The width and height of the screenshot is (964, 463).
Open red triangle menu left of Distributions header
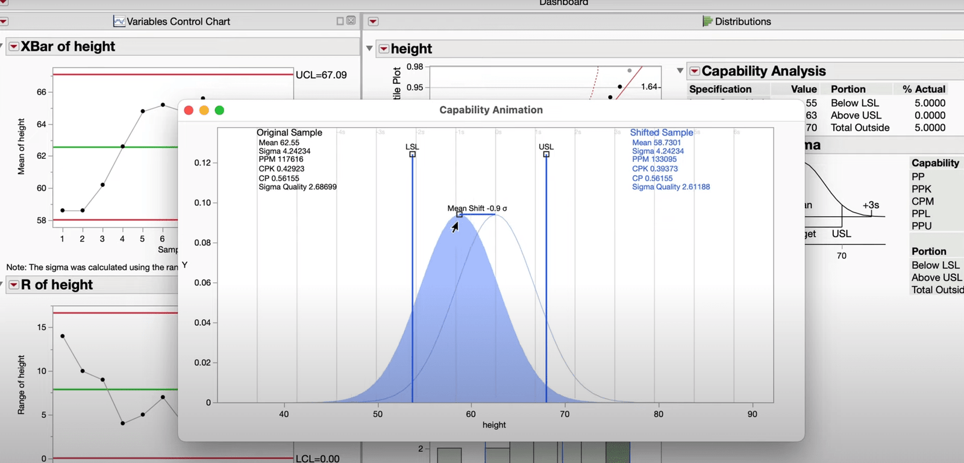click(373, 22)
